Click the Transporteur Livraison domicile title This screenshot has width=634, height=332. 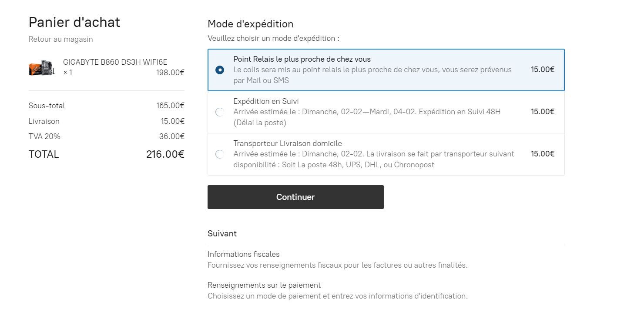[288, 143]
